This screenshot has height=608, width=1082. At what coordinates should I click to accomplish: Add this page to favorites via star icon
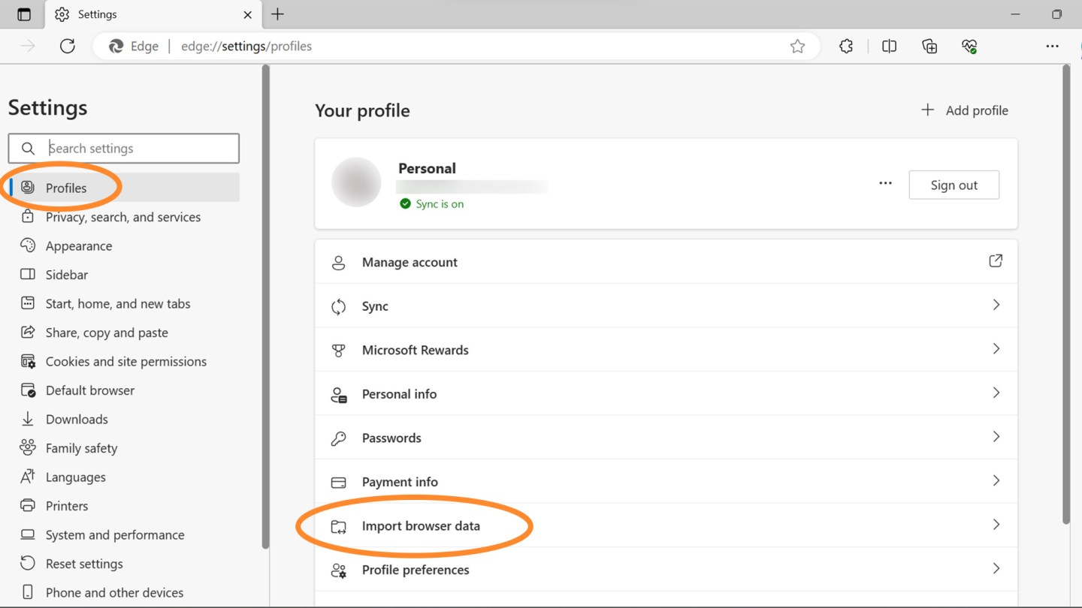(x=798, y=46)
